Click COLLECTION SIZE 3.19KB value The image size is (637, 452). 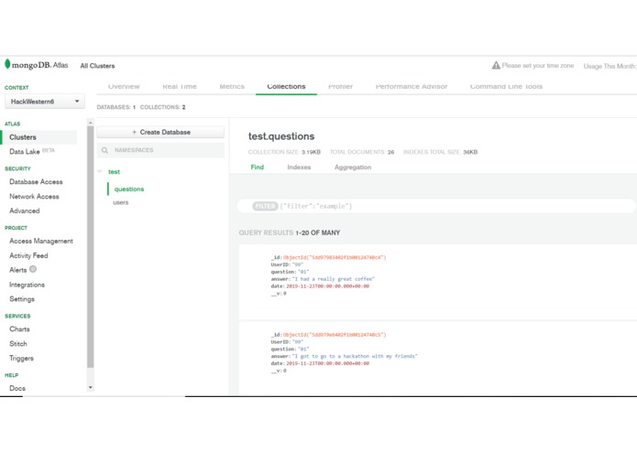click(311, 152)
